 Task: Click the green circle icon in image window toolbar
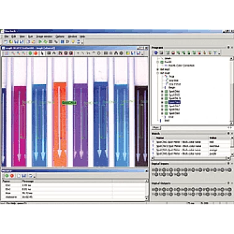(30, 53)
